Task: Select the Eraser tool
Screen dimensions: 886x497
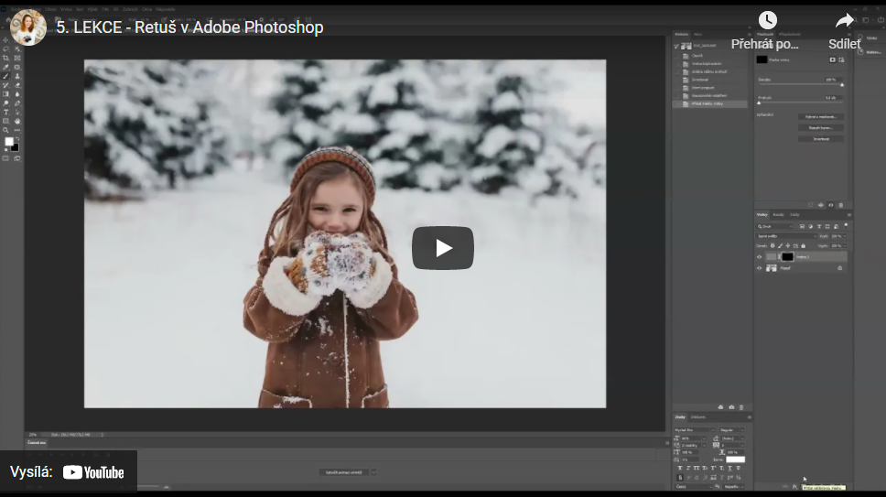Action: coord(17,85)
